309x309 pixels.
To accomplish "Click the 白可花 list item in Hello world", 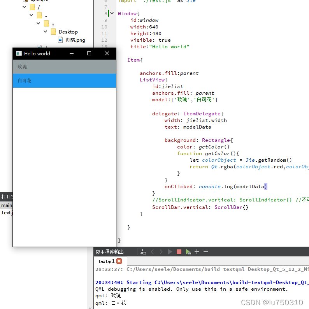I will click(x=64, y=81).
